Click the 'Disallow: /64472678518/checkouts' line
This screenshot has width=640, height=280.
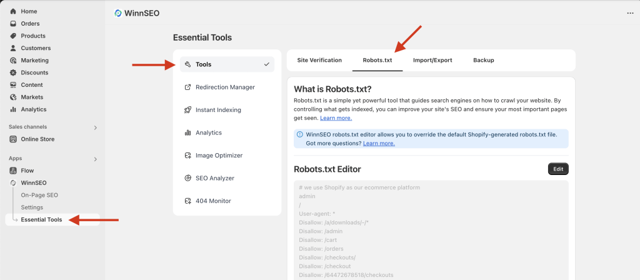click(x=346, y=275)
